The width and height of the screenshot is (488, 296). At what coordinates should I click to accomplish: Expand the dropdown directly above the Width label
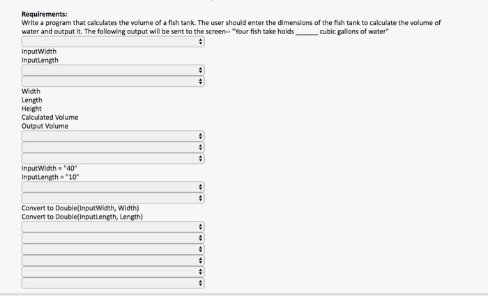[x=113, y=81]
